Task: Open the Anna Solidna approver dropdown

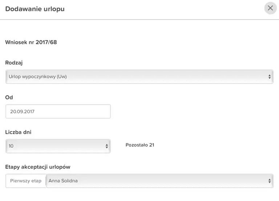Action: point(159,181)
